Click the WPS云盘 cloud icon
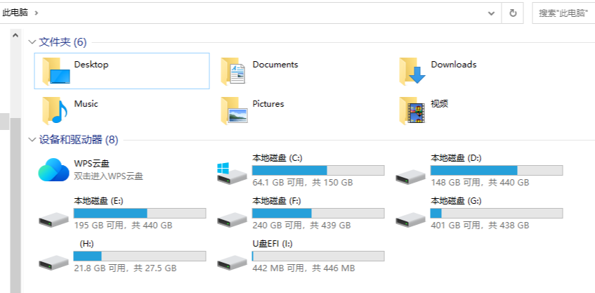595x293 pixels. 53,169
